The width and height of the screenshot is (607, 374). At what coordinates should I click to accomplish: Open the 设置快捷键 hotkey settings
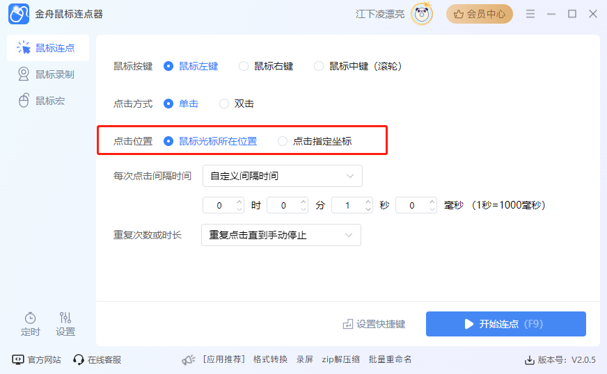tap(374, 324)
